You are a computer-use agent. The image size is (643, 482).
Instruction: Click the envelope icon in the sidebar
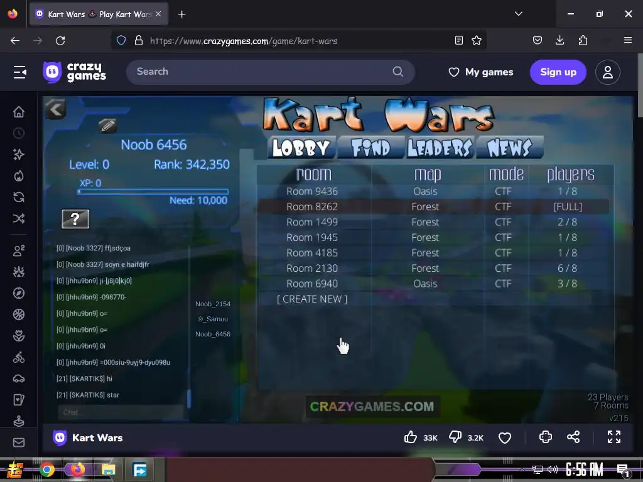click(19, 442)
